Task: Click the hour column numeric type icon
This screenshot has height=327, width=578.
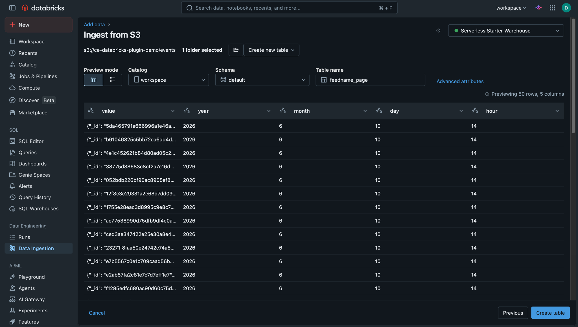Action: [x=475, y=111]
